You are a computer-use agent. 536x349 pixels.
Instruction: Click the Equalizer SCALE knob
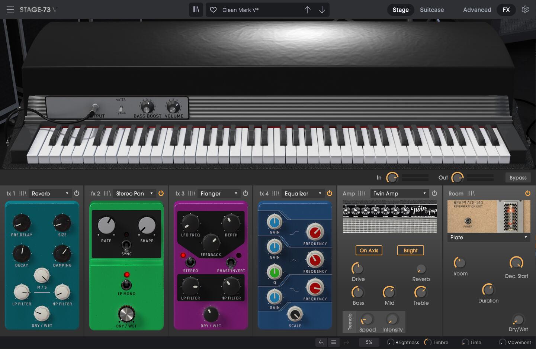click(295, 314)
